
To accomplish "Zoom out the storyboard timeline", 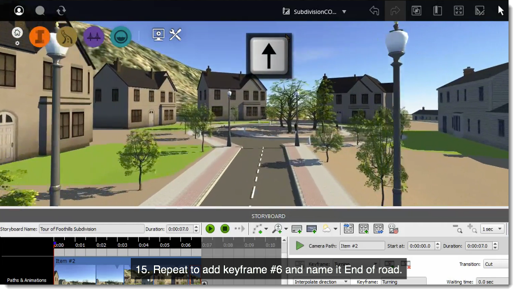I will point(458,229).
